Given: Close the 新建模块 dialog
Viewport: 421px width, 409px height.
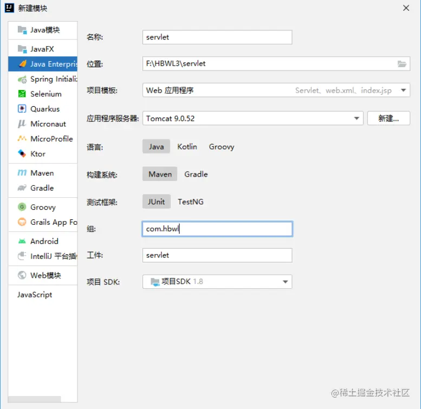Looking at the screenshot, I should pos(406,8).
